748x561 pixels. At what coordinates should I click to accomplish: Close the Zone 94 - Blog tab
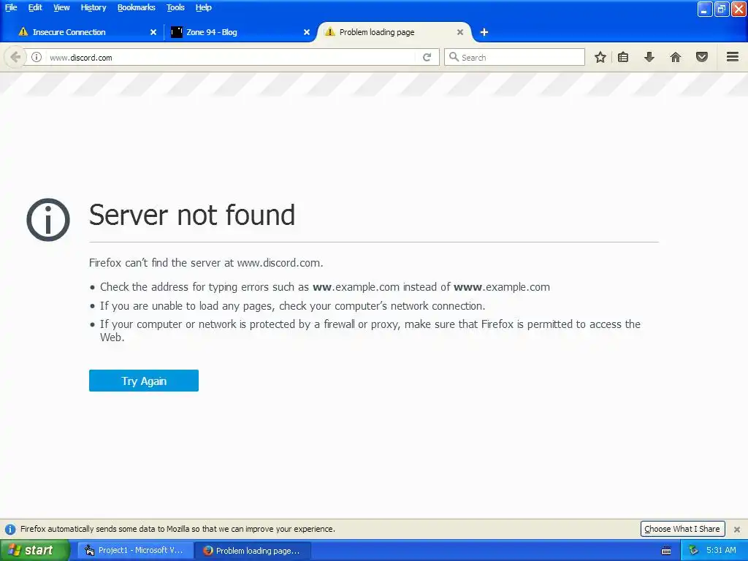307,32
